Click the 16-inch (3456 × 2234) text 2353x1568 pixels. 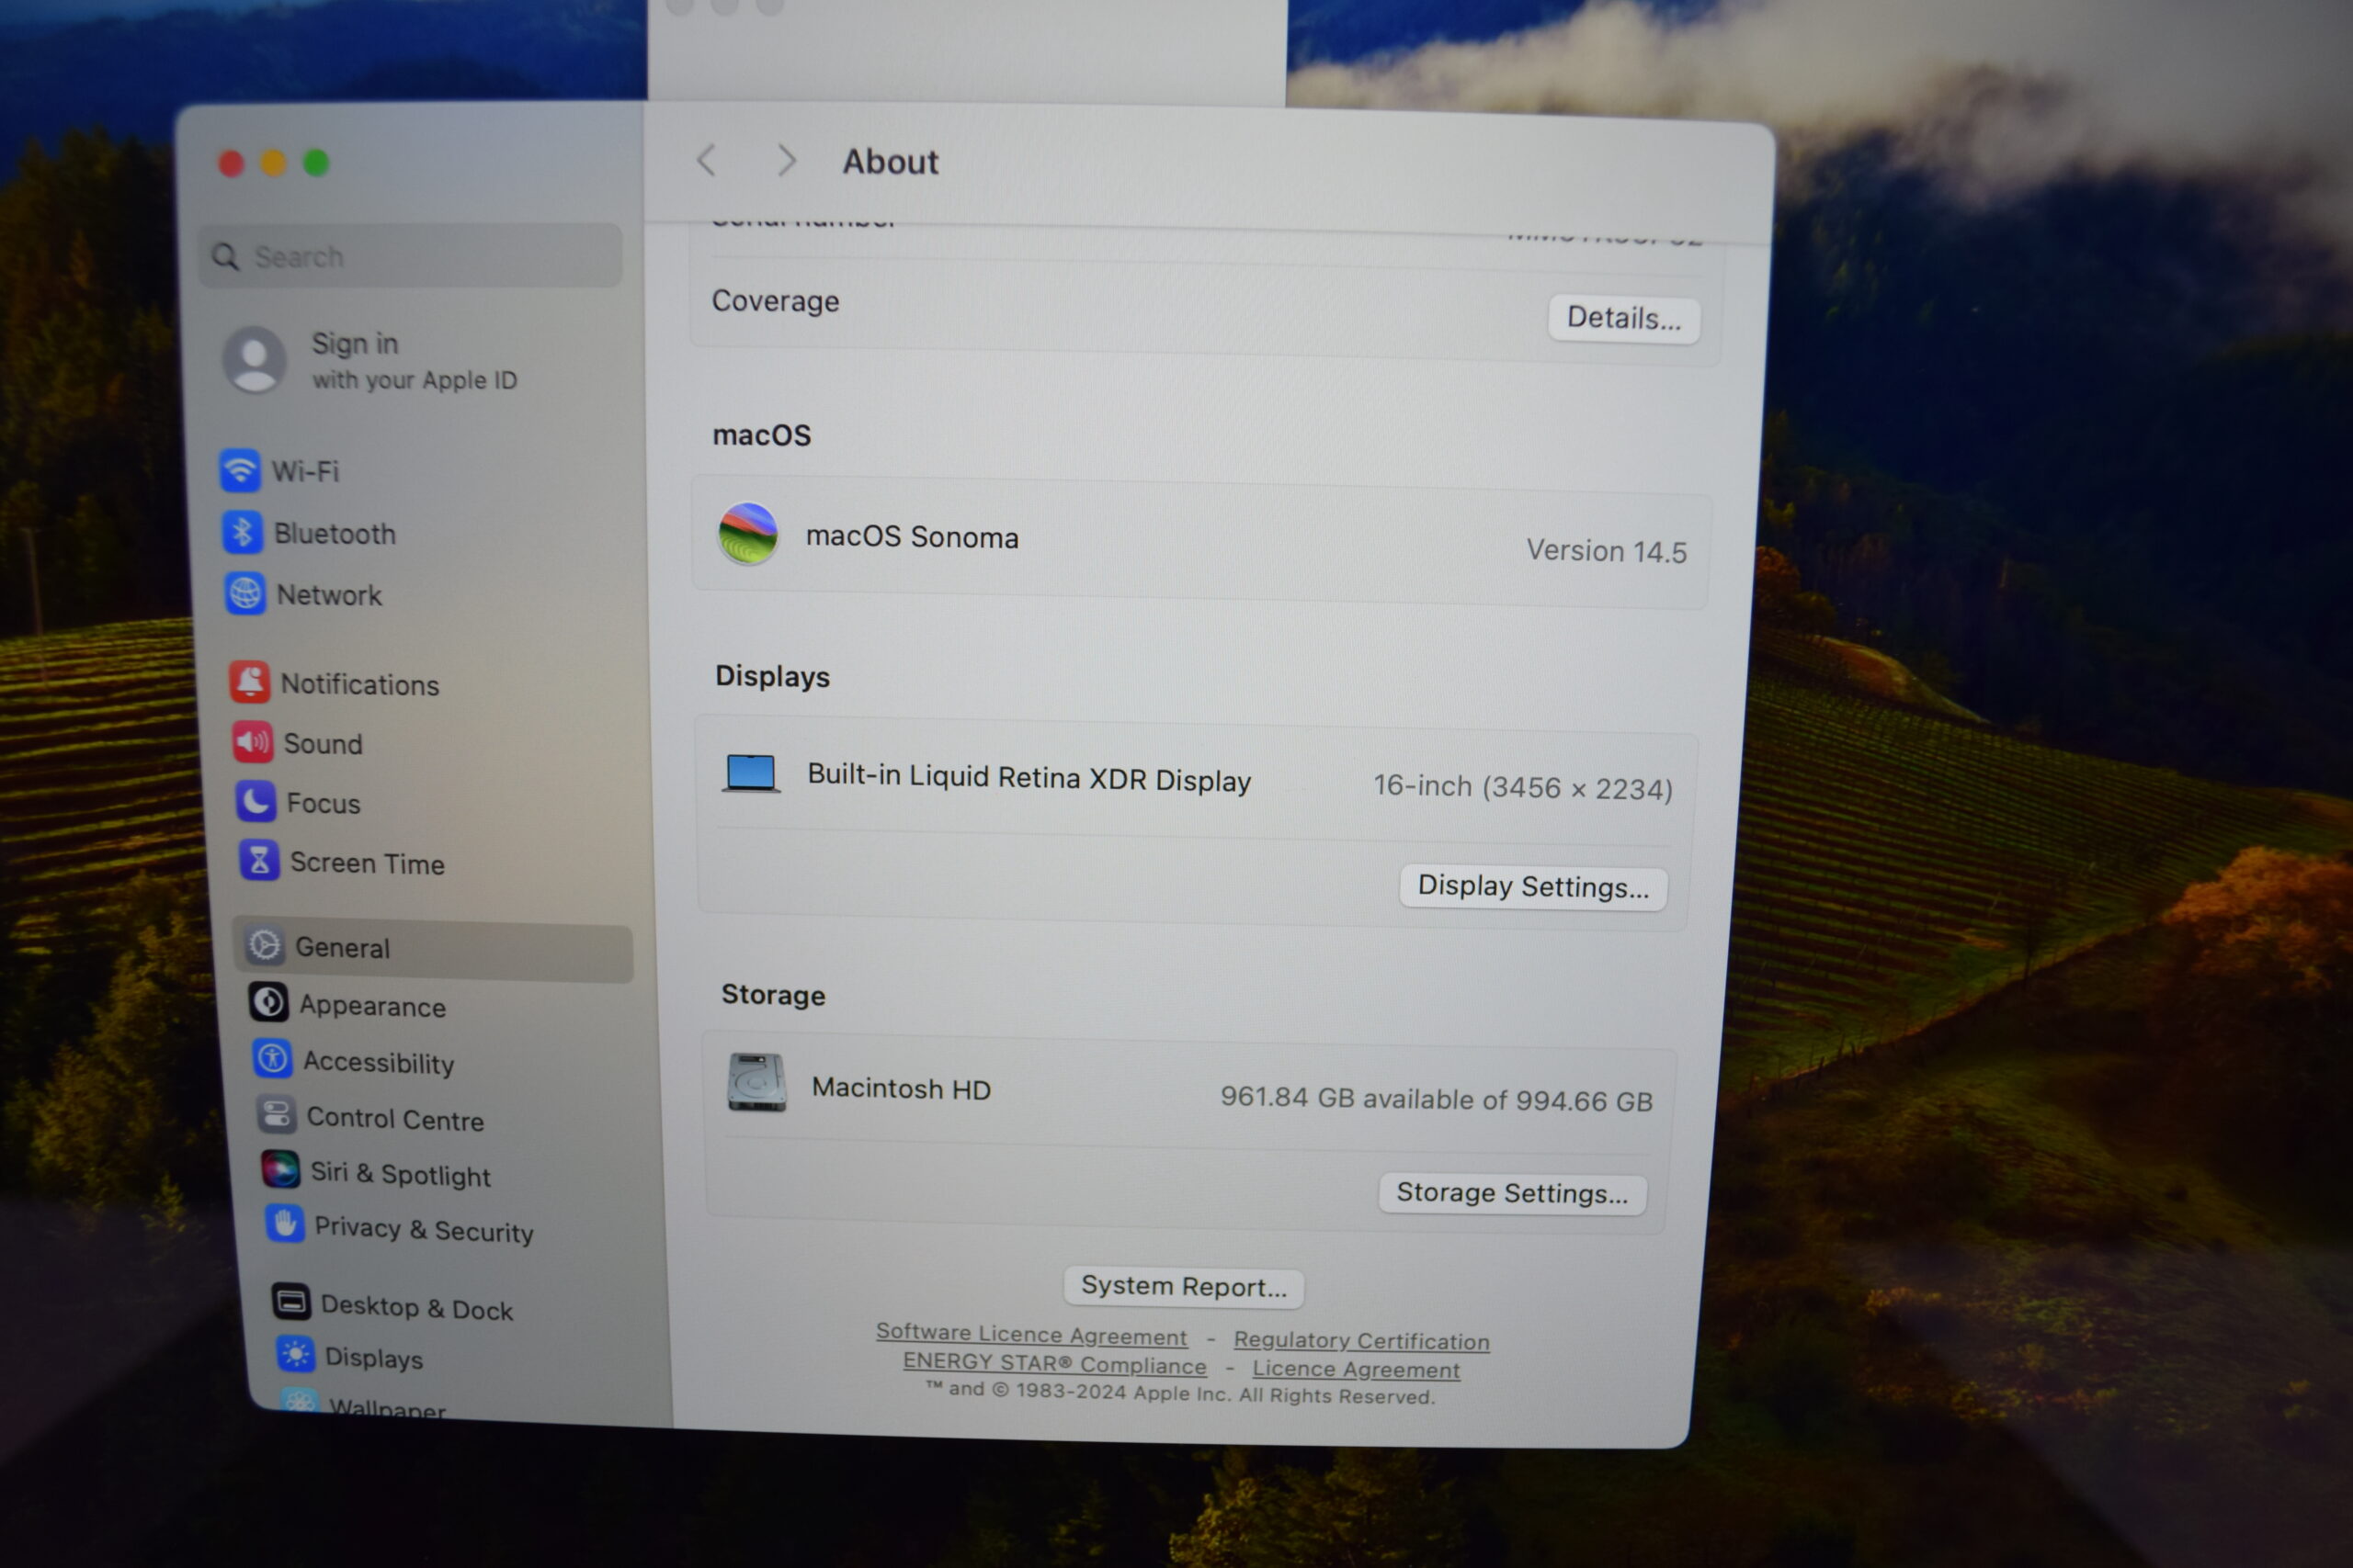click(x=1523, y=788)
